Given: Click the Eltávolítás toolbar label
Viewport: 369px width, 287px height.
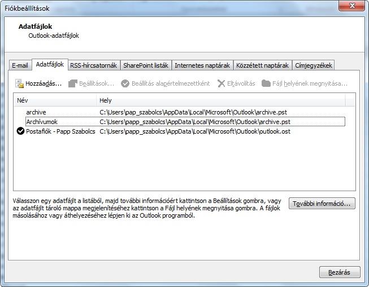Looking at the screenshot, I should pyautogui.click(x=241, y=83).
